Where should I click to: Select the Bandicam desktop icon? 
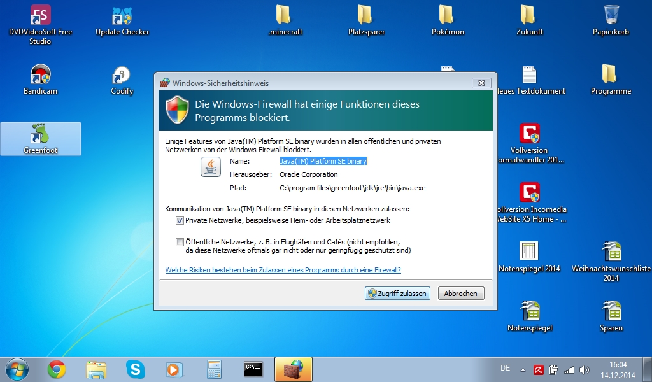point(40,80)
